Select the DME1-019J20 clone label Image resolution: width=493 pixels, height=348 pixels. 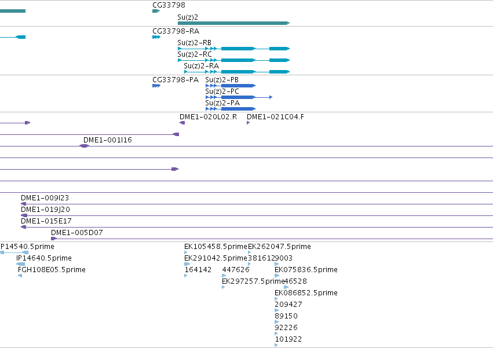tap(45, 210)
